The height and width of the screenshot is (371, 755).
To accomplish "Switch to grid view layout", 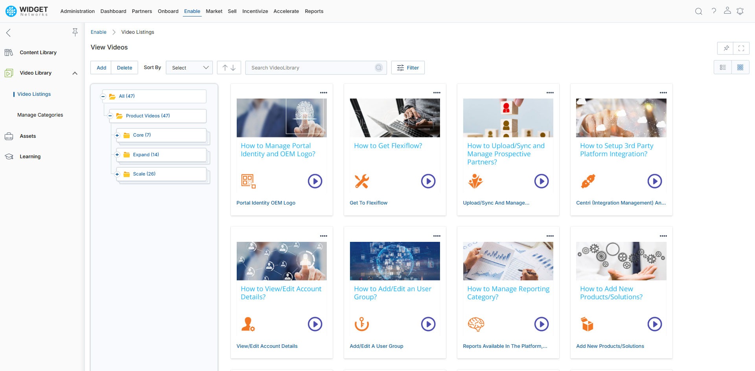I will [x=740, y=68].
